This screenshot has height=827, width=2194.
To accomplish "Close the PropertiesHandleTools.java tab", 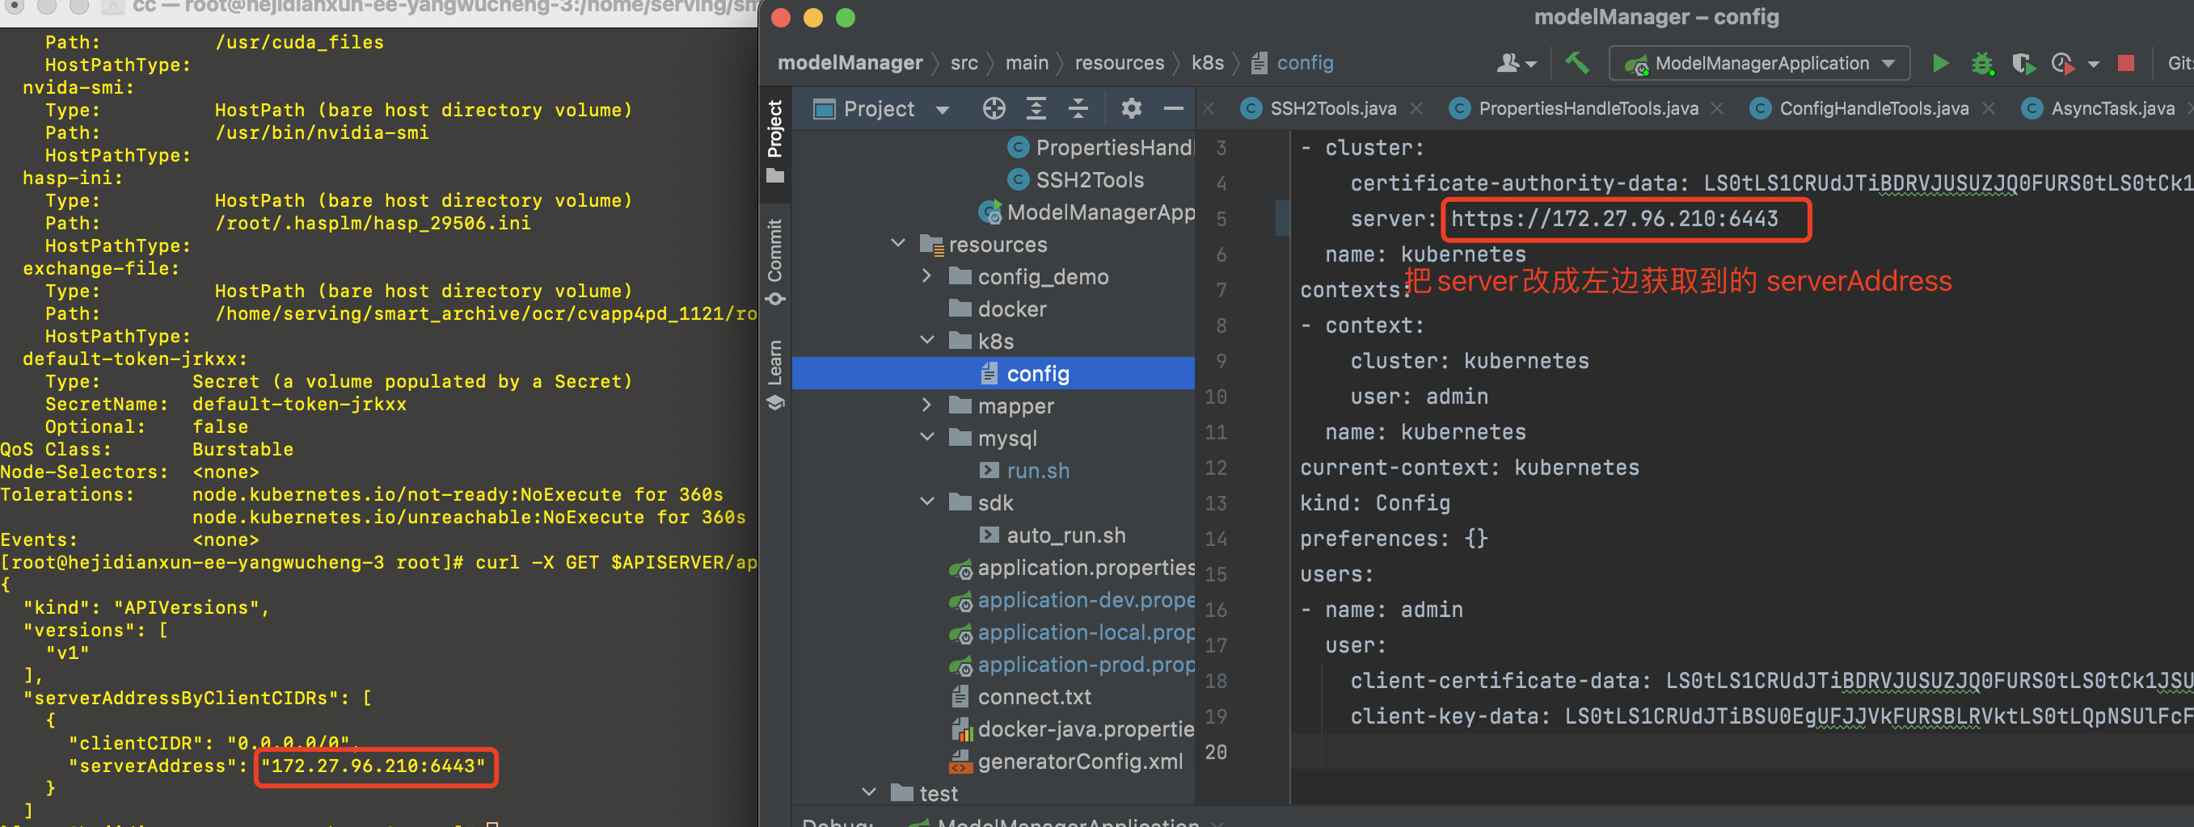I will pyautogui.click(x=1717, y=108).
